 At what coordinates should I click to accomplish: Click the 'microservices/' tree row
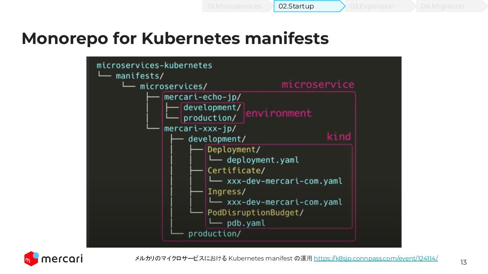click(x=173, y=86)
